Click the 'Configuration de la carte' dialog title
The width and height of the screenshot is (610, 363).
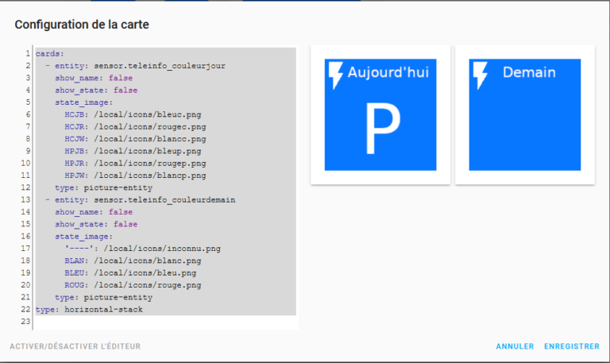tap(82, 25)
